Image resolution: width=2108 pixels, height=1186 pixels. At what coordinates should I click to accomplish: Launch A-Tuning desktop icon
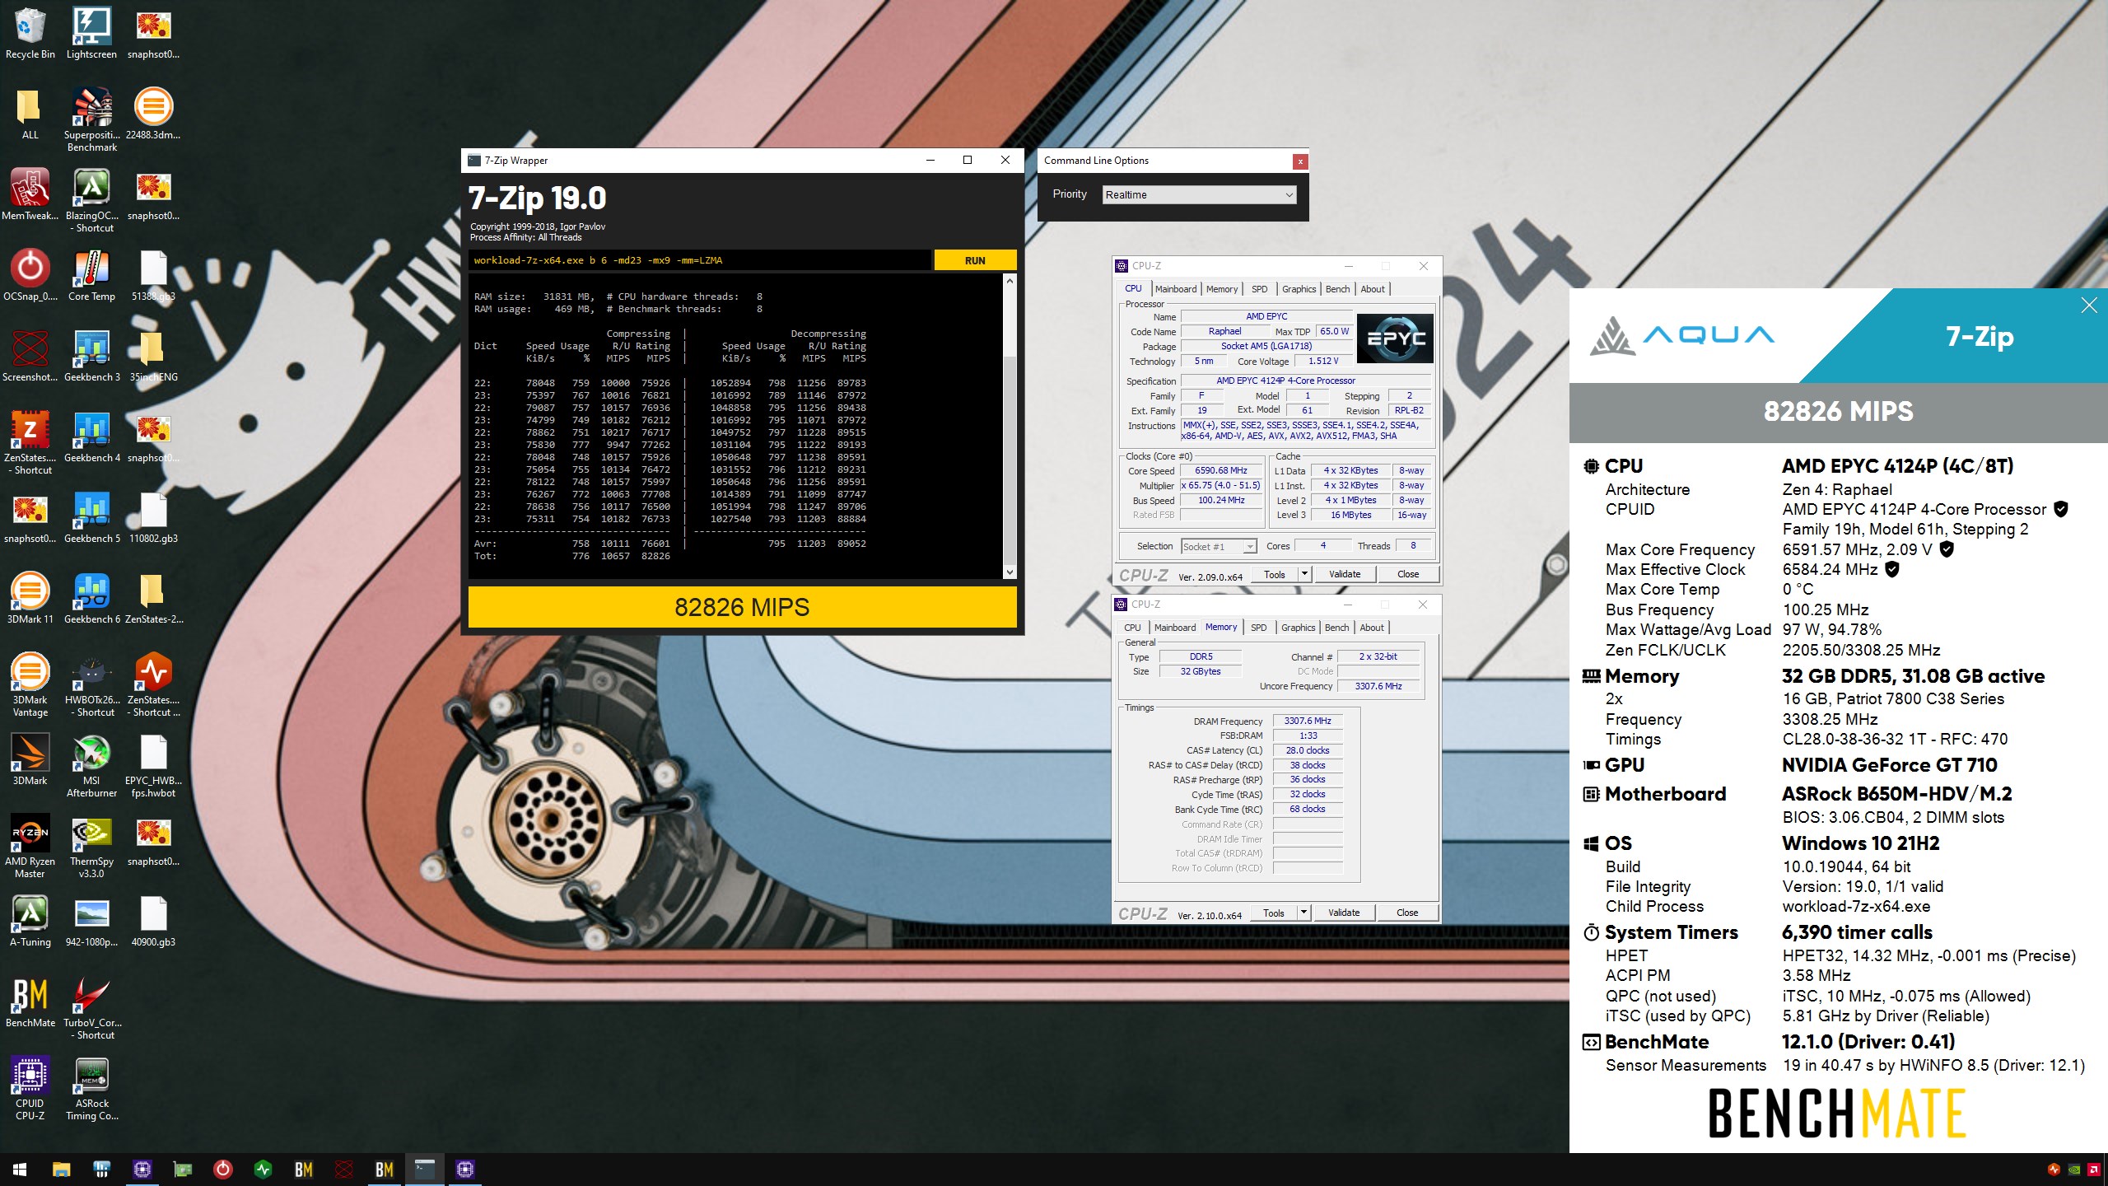pos(30,921)
